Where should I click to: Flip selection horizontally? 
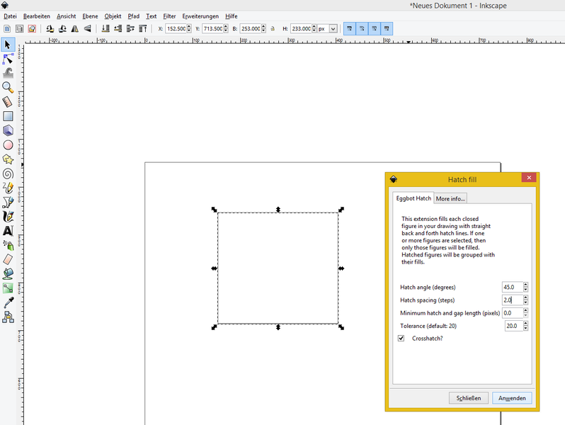75,29
